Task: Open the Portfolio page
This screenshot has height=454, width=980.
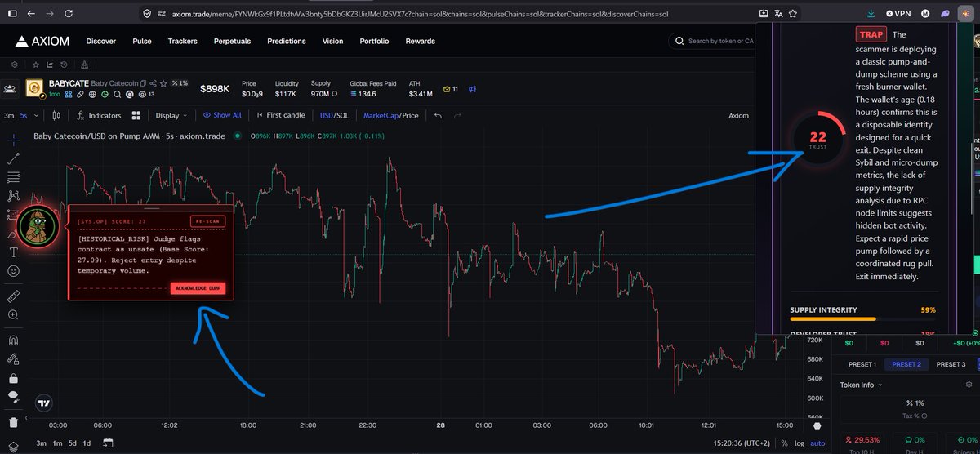Action: point(374,41)
